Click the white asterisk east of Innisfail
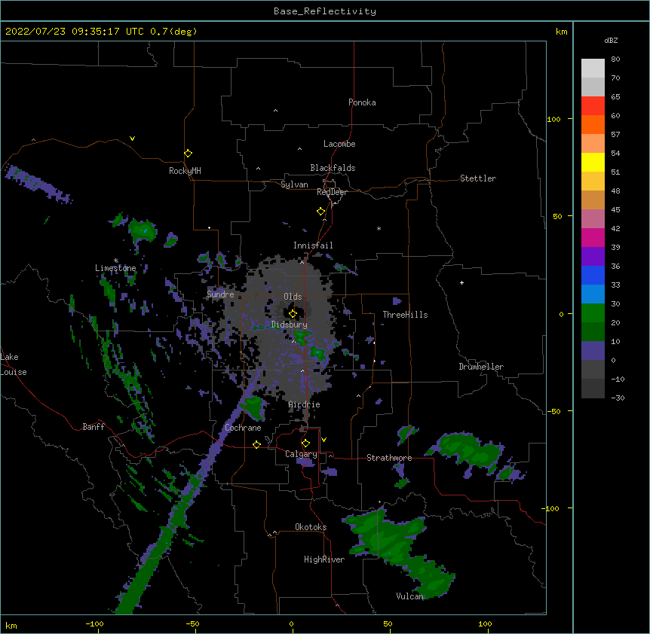 pos(379,228)
